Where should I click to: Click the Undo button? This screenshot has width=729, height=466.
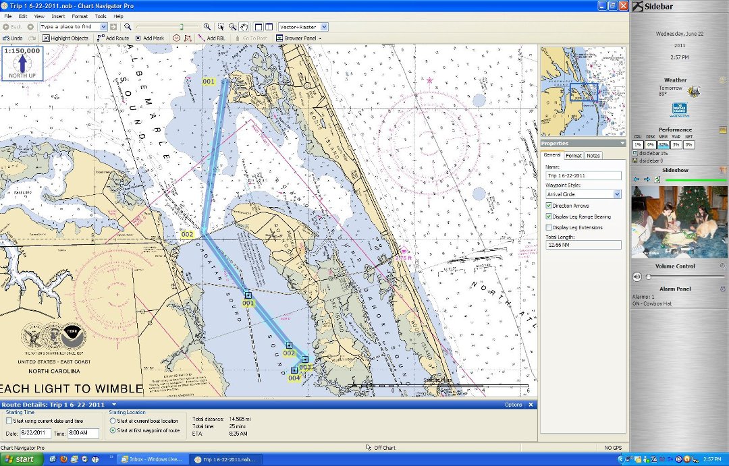[x=13, y=38]
